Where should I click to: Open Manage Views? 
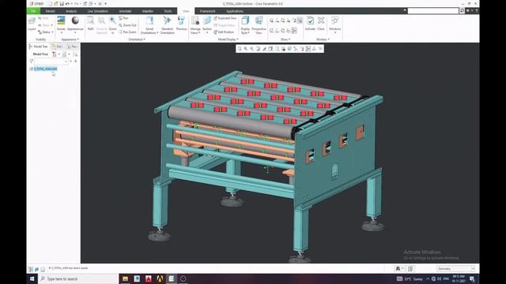tap(195, 24)
